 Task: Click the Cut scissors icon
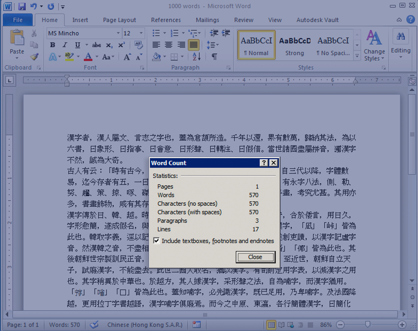tap(34, 33)
